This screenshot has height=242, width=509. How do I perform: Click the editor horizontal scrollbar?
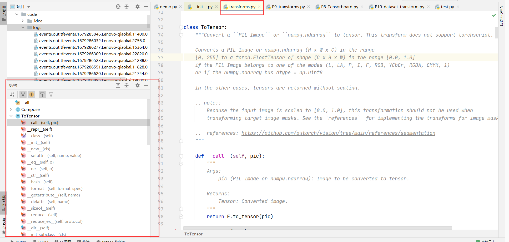(318, 228)
